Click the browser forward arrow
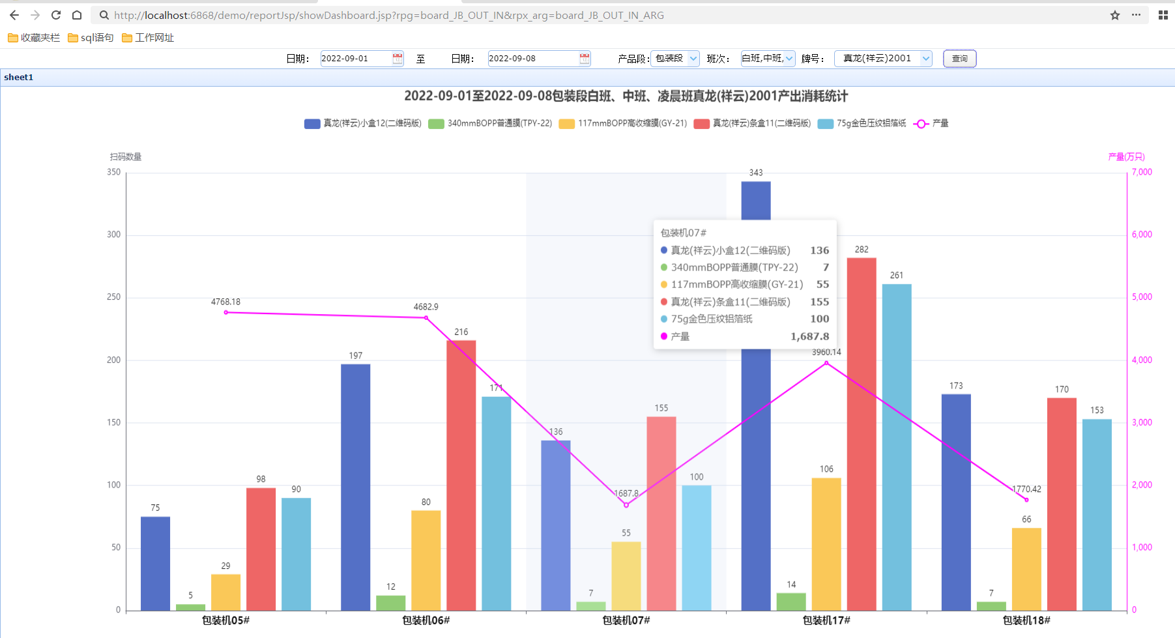This screenshot has width=1175, height=638. pyautogui.click(x=35, y=15)
